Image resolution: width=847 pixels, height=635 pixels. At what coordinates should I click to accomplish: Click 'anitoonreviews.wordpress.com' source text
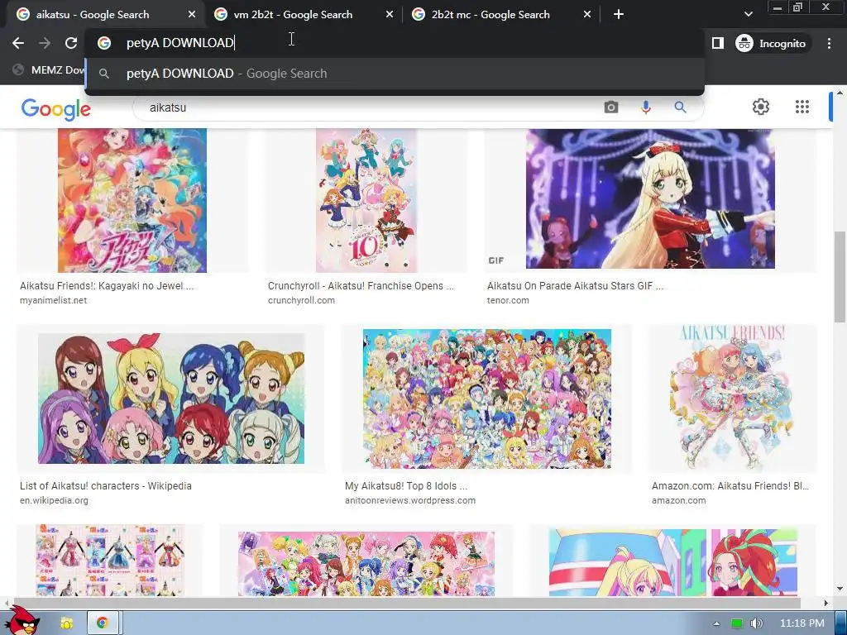[410, 500]
